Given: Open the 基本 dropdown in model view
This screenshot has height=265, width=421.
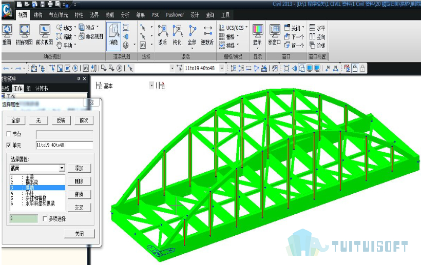Looking at the screenshot, I should coord(151,86).
